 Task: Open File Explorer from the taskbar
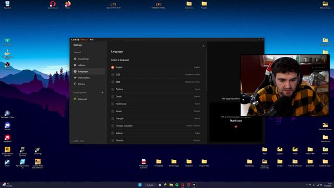tap(171, 185)
